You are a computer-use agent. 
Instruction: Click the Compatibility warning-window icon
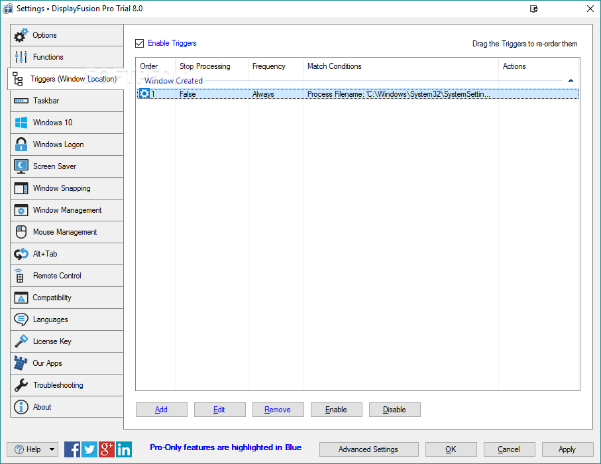(x=21, y=298)
